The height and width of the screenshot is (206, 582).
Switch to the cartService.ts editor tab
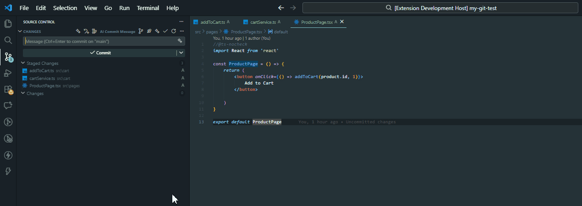(x=262, y=22)
